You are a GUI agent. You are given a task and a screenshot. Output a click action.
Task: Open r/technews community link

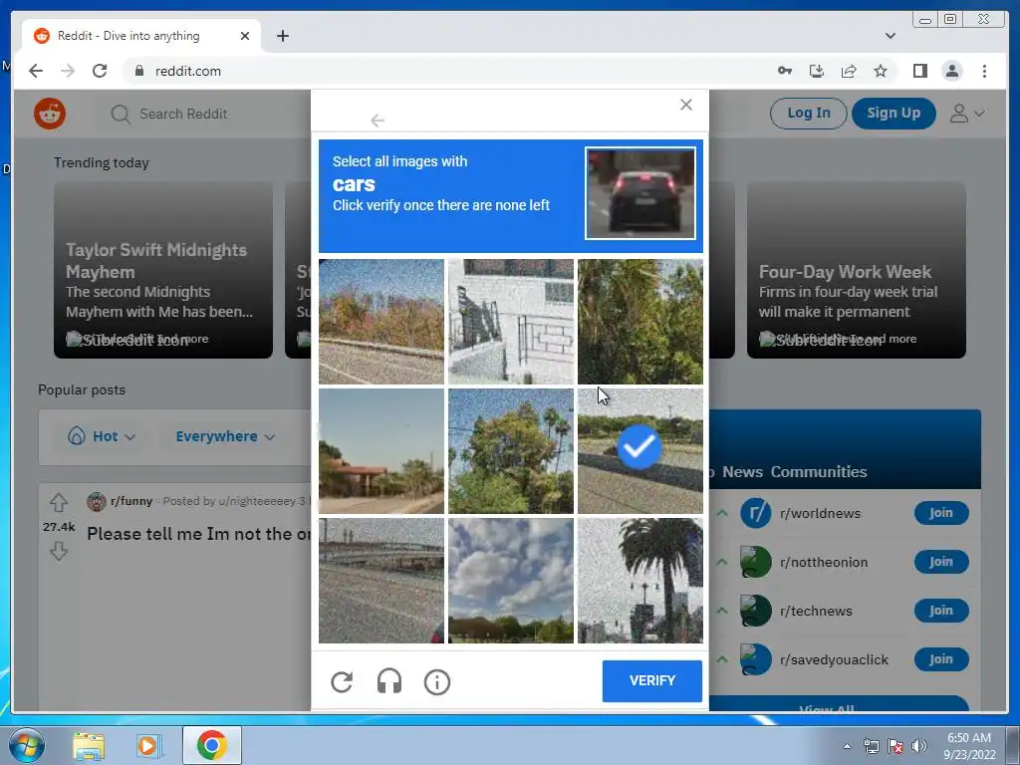click(x=816, y=611)
